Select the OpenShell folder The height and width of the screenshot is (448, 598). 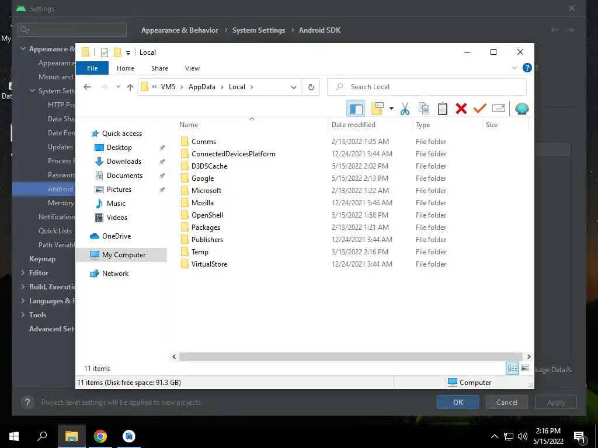(x=207, y=215)
